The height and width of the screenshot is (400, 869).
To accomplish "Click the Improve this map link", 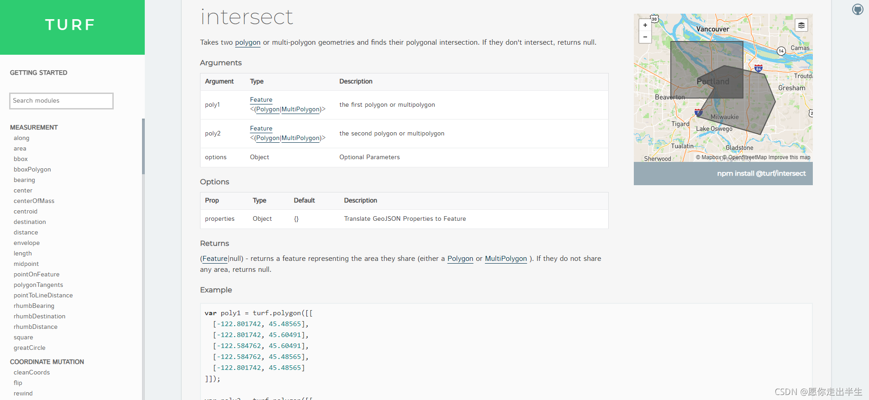I will [789, 157].
